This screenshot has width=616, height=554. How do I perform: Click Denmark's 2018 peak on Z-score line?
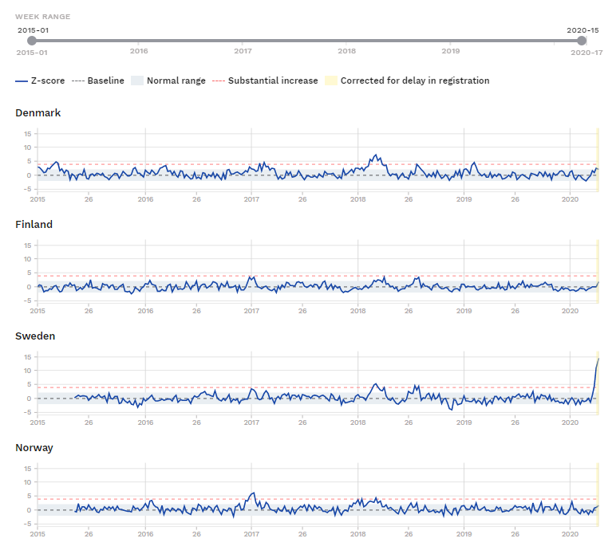coord(376,155)
